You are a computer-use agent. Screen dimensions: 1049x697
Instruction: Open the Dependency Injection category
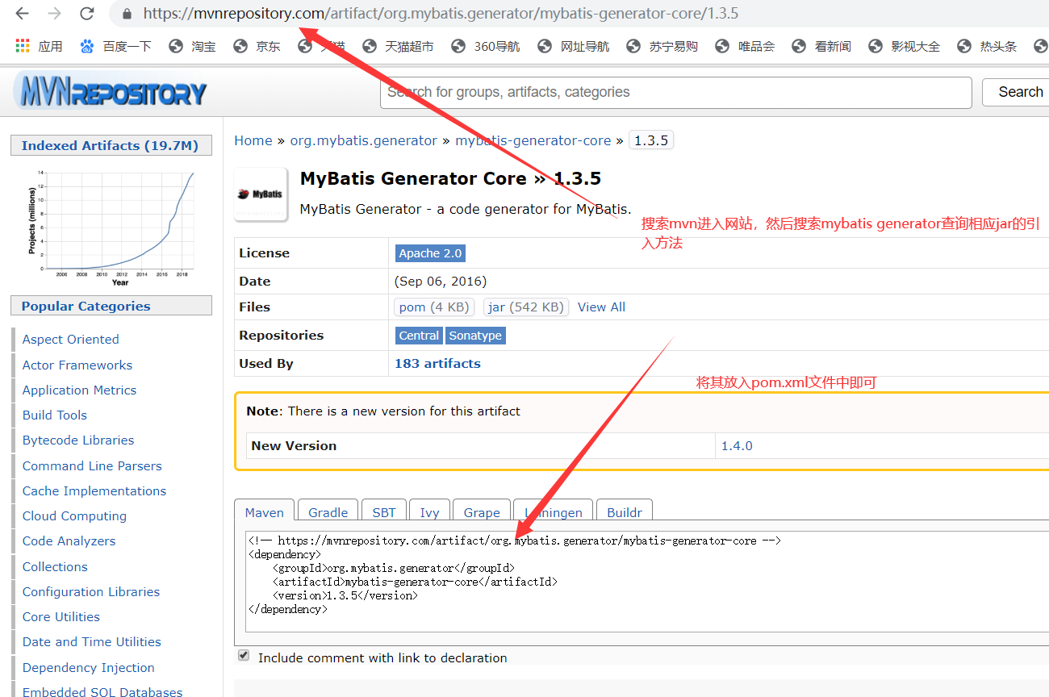(89, 668)
